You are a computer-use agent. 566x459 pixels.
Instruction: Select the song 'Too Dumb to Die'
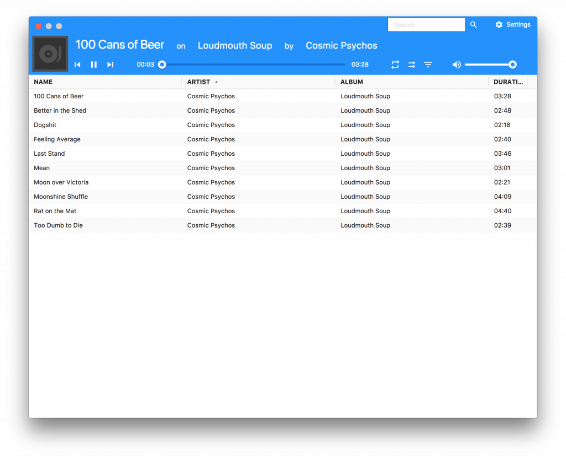click(59, 225)
